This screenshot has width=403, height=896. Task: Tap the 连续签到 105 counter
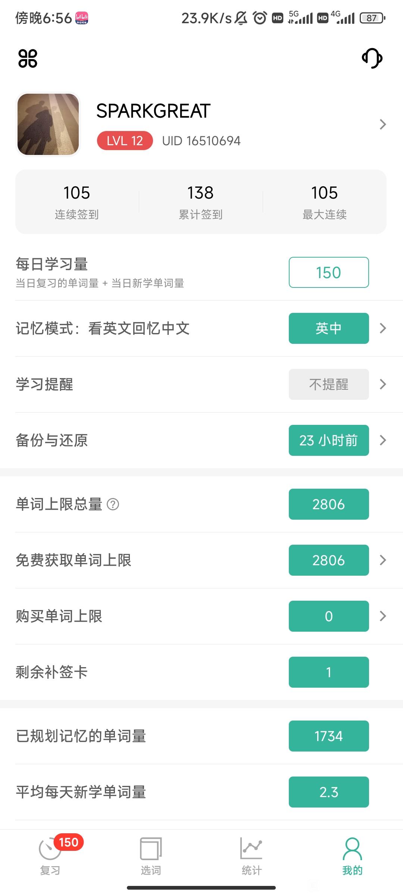point(77,202)
